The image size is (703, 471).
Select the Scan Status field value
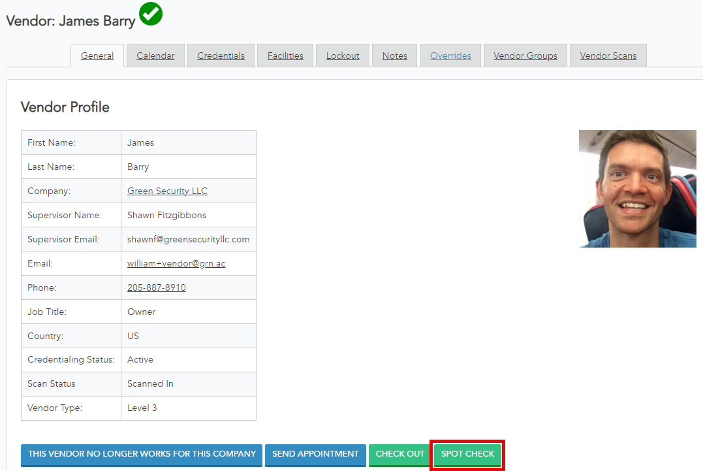[x=149, y=384]
